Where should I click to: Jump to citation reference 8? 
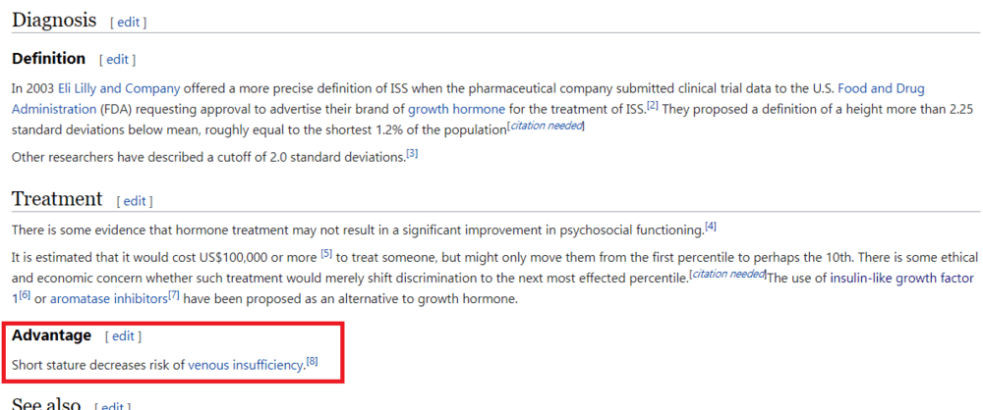click(x=312, y=362)
